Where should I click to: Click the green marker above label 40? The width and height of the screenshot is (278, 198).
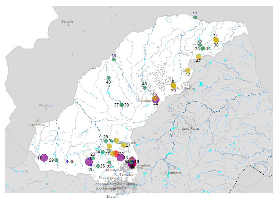(x=109, y=78)
